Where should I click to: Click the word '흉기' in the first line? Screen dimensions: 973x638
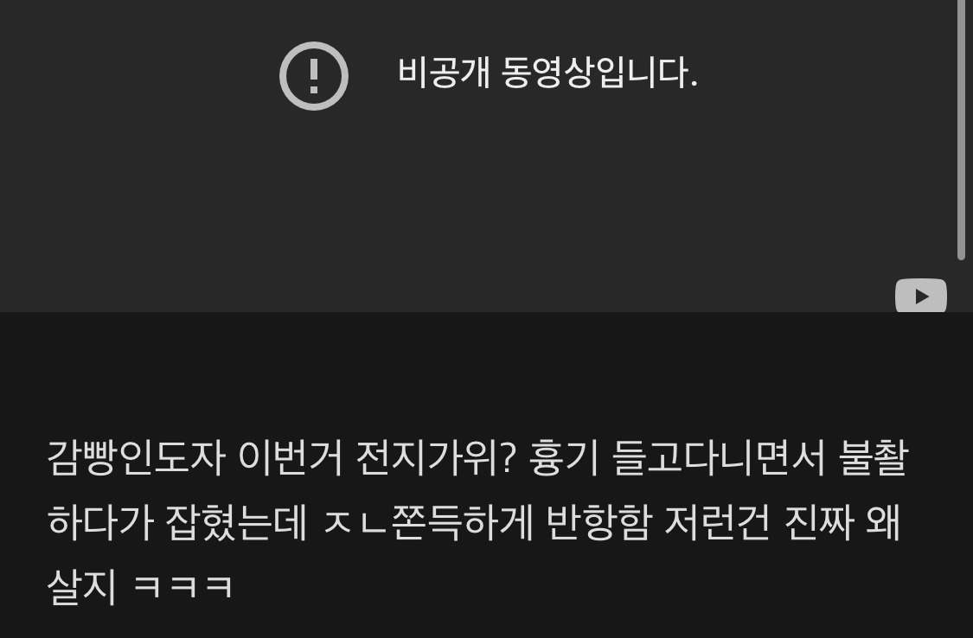click(565, 458)
